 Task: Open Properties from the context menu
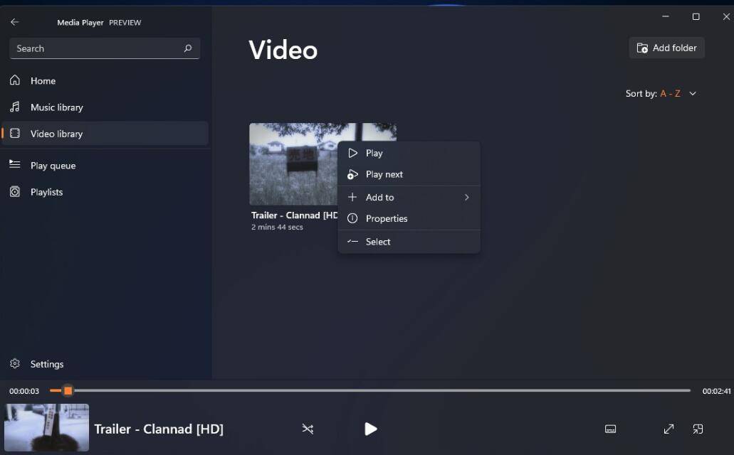[x=387, y=218]
